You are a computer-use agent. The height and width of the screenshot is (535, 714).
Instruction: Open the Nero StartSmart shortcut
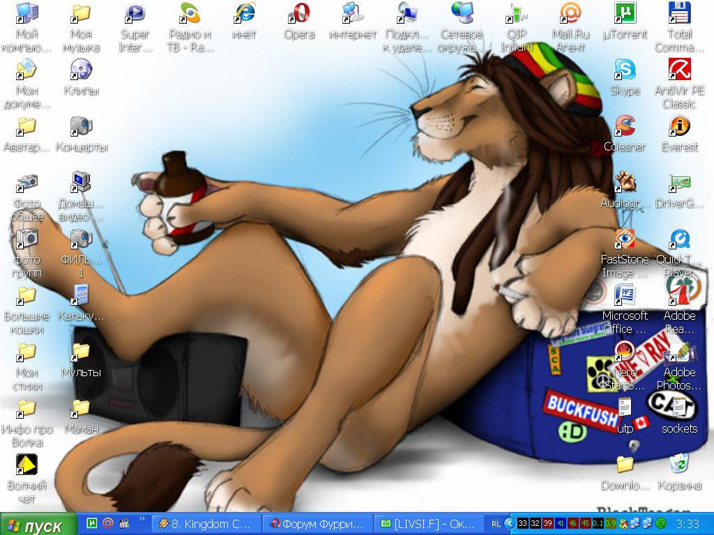[x=625, y=352]
